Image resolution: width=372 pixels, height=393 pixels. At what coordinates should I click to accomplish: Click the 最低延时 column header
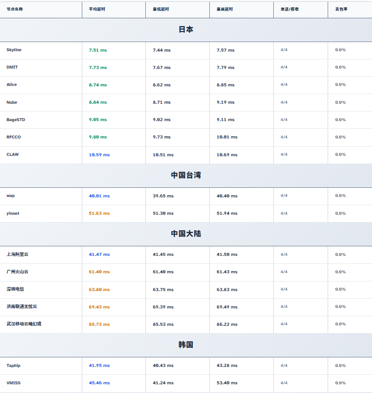tap(161, 9)
